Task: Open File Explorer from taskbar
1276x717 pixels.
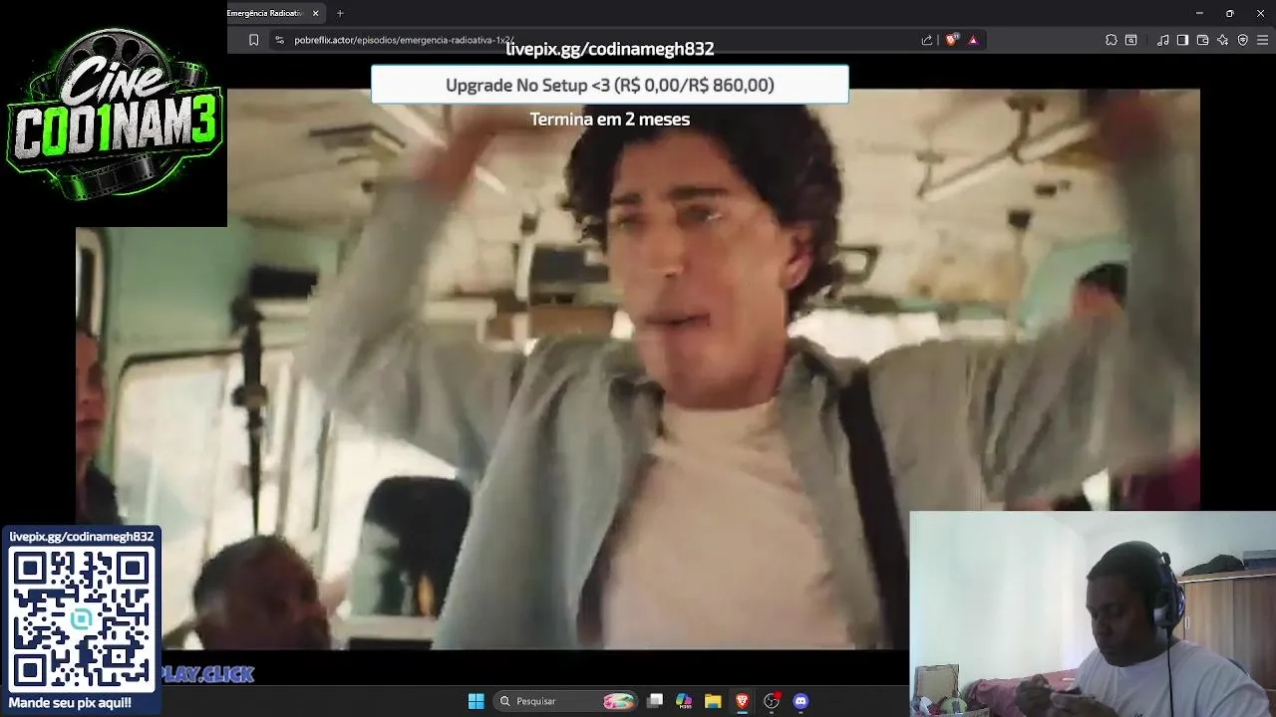Action: (x=713, y=701)
